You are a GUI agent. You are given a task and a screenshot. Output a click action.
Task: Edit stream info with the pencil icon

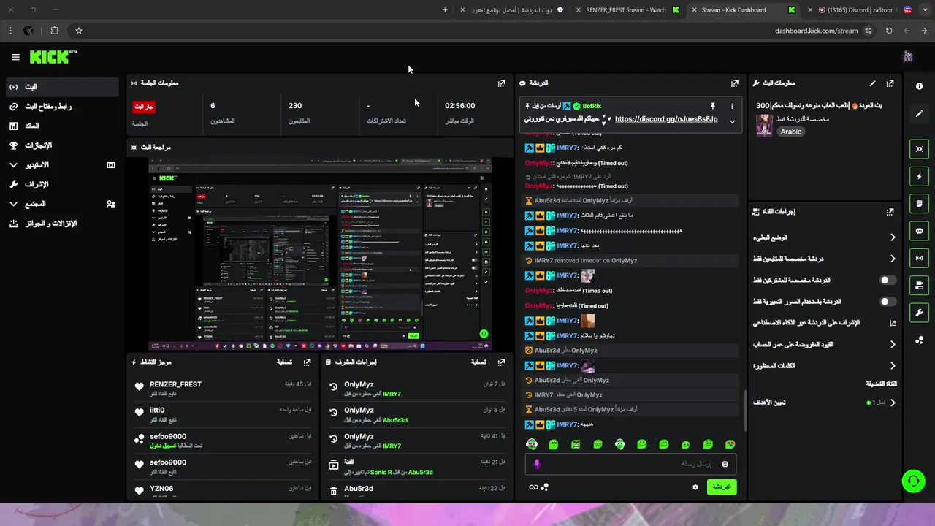tap(872, 83)
